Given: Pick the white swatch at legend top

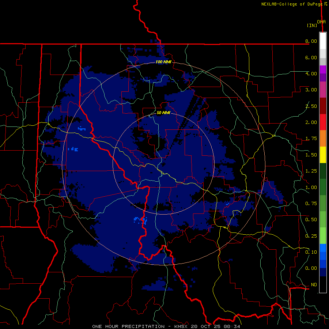Looking at the screenshot, I should coord(323,41).
